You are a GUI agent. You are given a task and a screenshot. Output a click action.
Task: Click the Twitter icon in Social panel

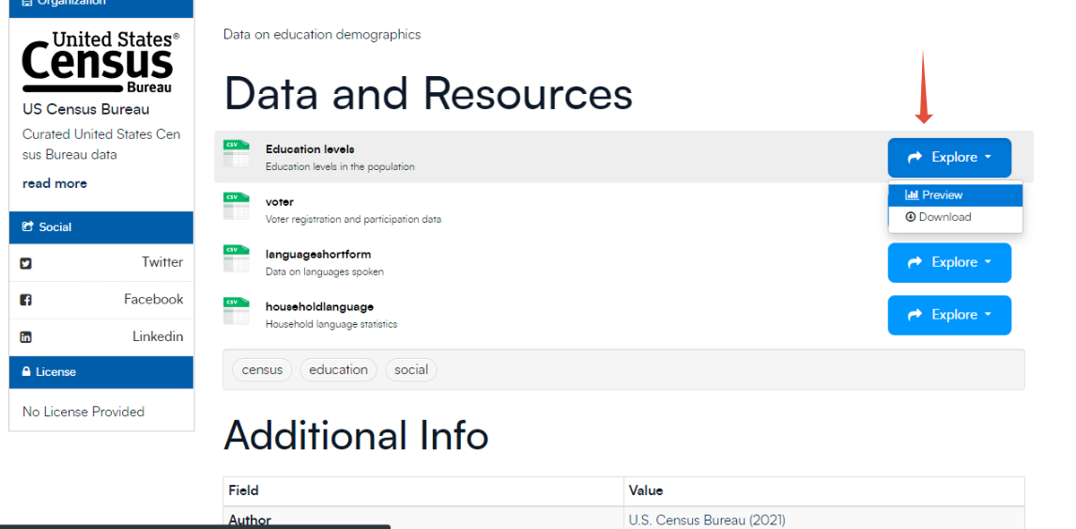pos(26,263)
